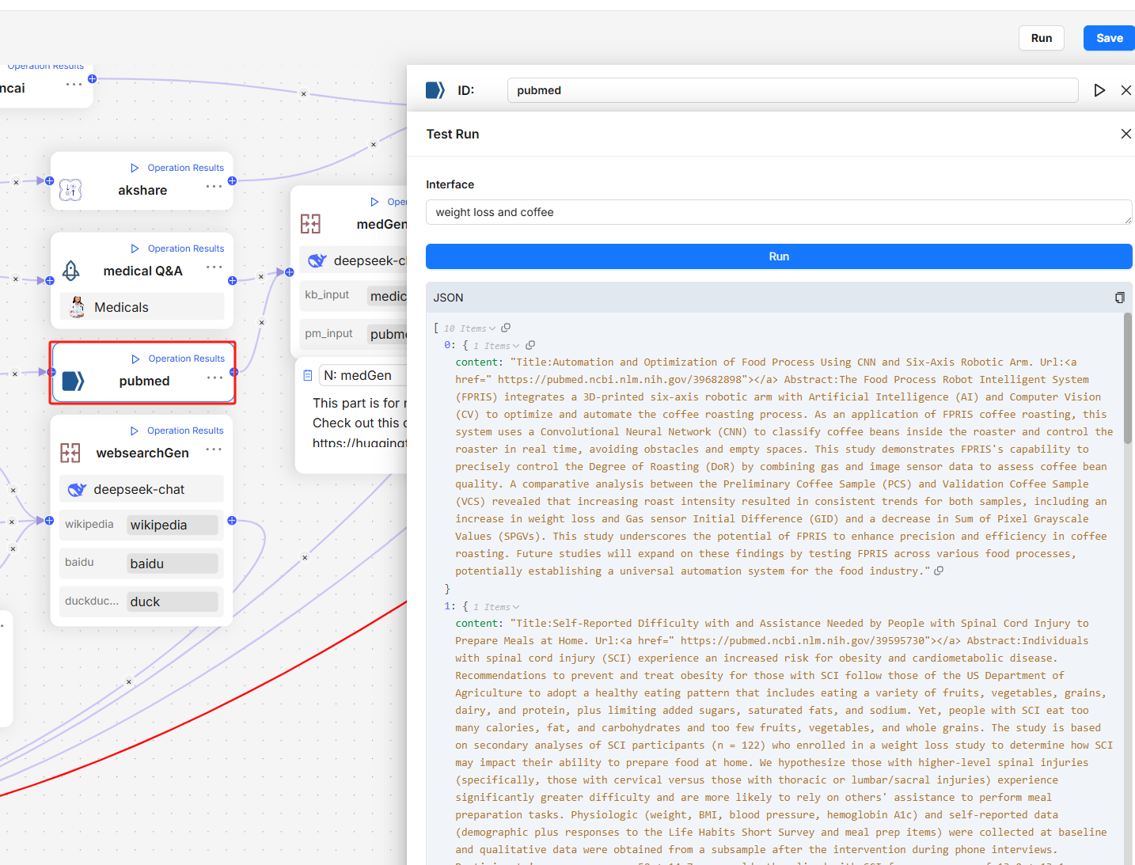Open Operation Results for websearchGen
The image size is (1135, 865).
click(x=177, y=431)
